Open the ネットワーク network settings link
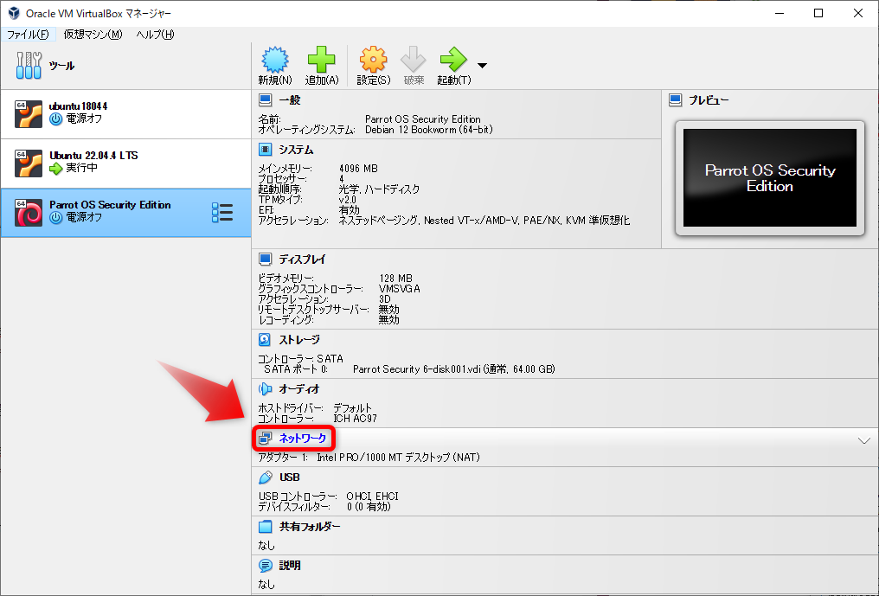This screenshot has width=879, height=596. 302,438
